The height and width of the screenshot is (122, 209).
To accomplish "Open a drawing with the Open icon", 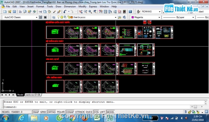I will pos(9,12).
